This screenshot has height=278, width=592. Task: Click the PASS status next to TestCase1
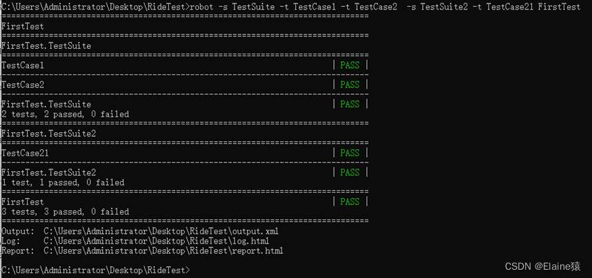pyautogui.click(x=350, y=65)
